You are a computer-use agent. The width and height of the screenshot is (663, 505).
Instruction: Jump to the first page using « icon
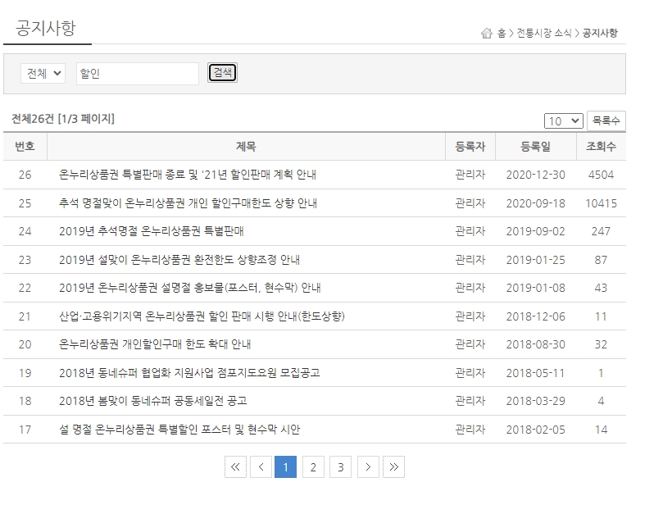[x=236, y=466]
